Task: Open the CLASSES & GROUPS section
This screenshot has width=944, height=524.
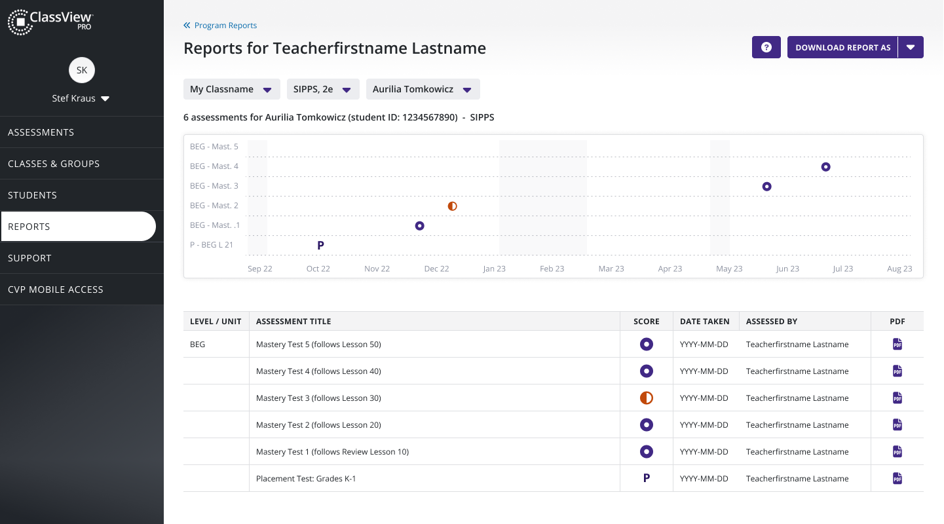Action: (x=52, y=163)
